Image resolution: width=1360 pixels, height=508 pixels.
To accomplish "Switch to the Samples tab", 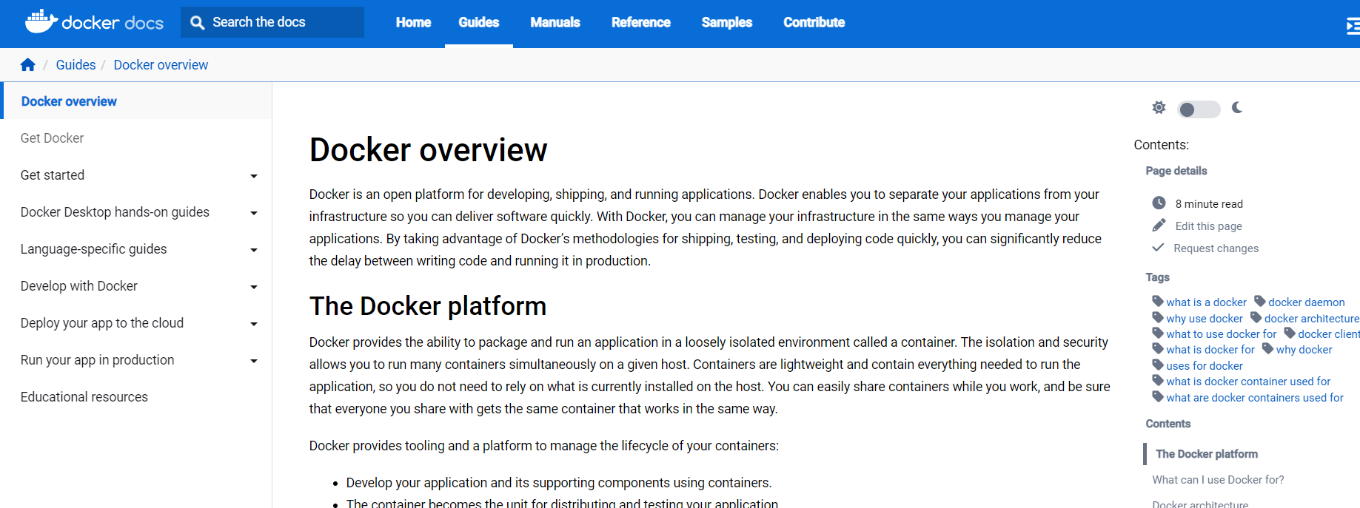I will (x=727, y=23).
